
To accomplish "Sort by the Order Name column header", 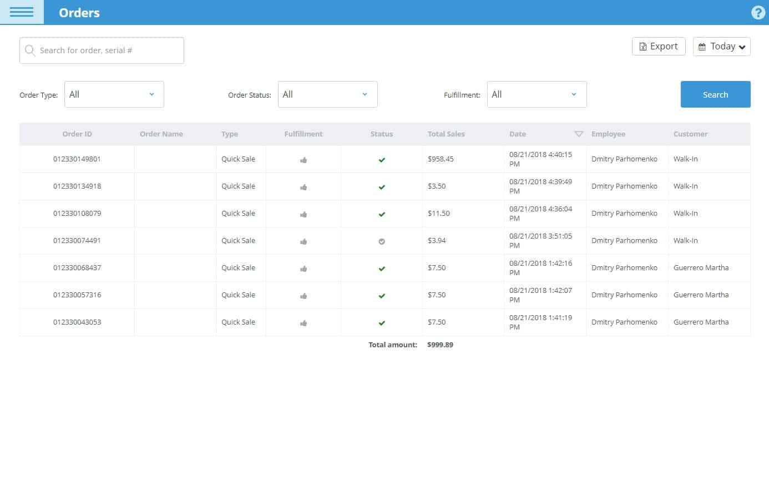I will (161, 134).
